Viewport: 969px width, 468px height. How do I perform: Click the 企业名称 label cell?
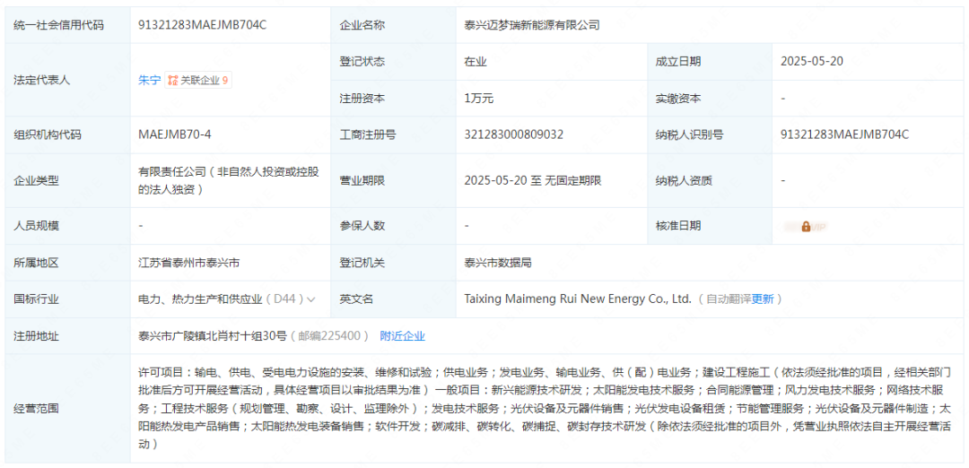(394, 25)
